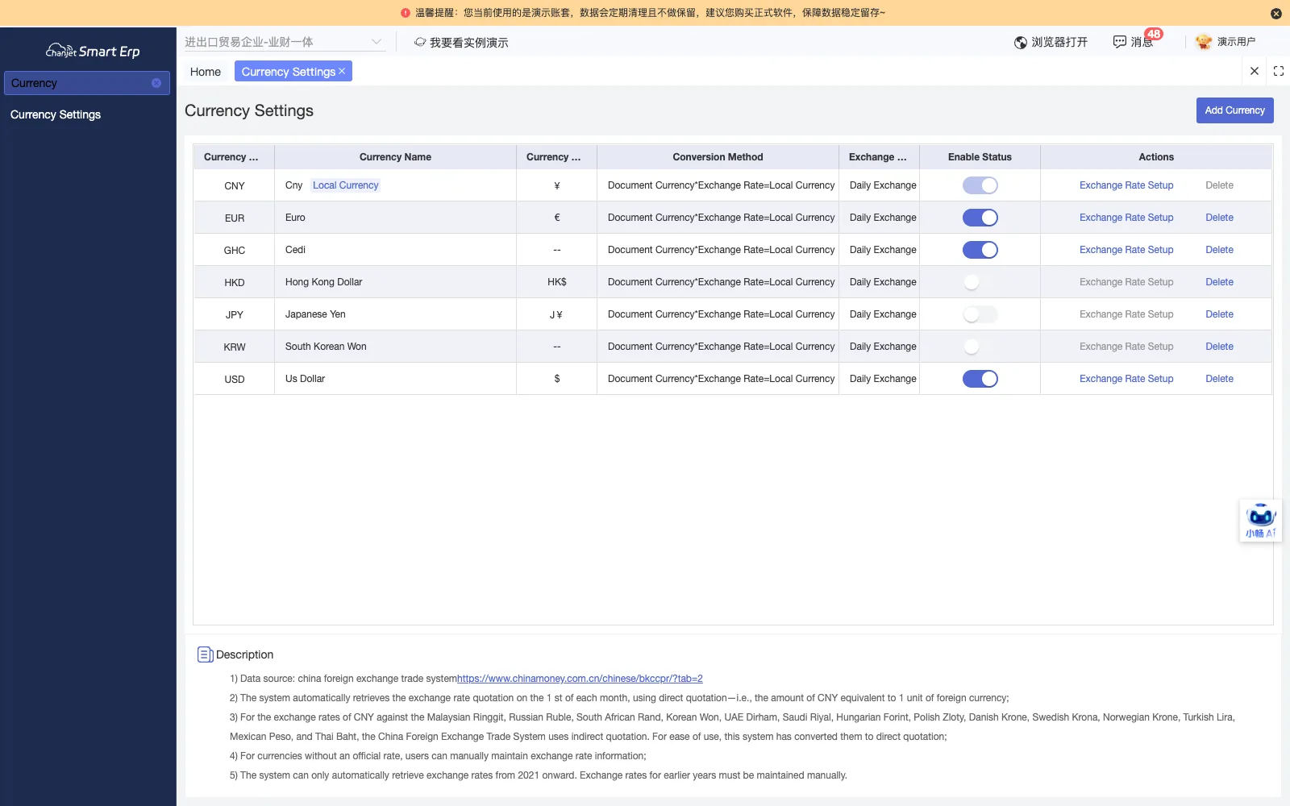Click the Chanjet Smart Erp logo
This screenshot has height=806, width=1290.
pyautogui.click(x=93, y=51)
